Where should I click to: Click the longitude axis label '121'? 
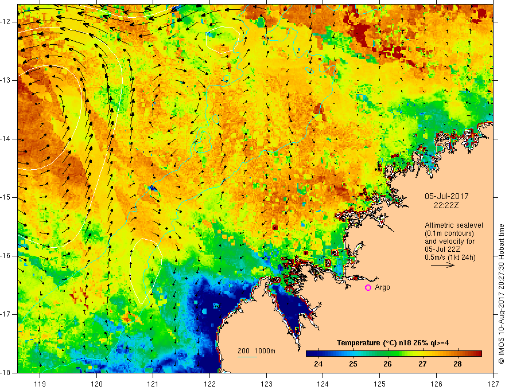pyautogui.click(x=153, y=384)
